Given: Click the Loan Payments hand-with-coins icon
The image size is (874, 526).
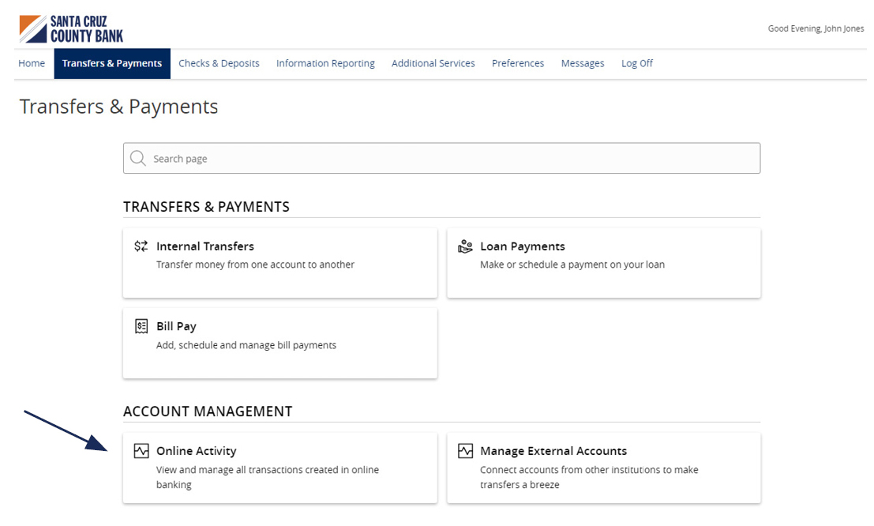Looking at the screenshot, I should pyautogui.click(x=465, y=246).
